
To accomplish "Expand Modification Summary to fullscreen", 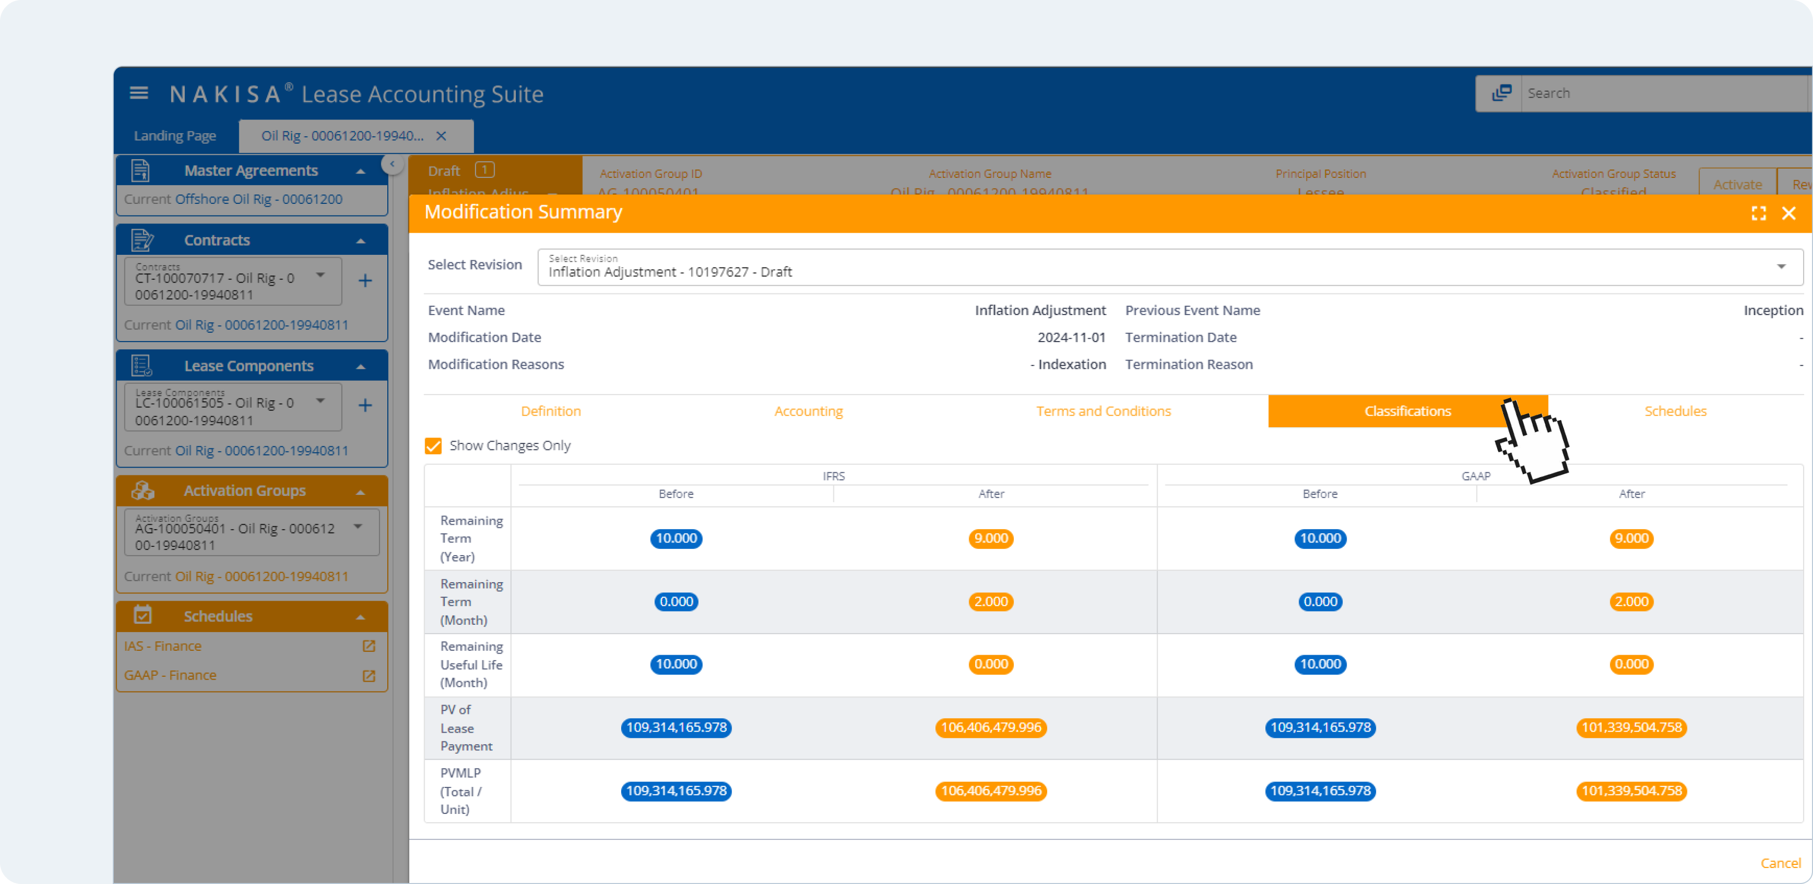I will click(1758, 213).
